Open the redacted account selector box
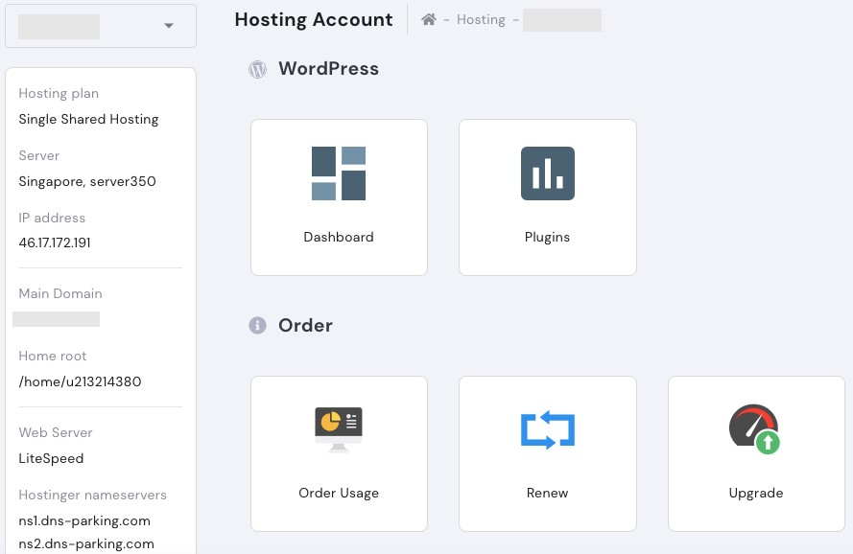This screenshot has width=853, height=554. tap(101, 26)
